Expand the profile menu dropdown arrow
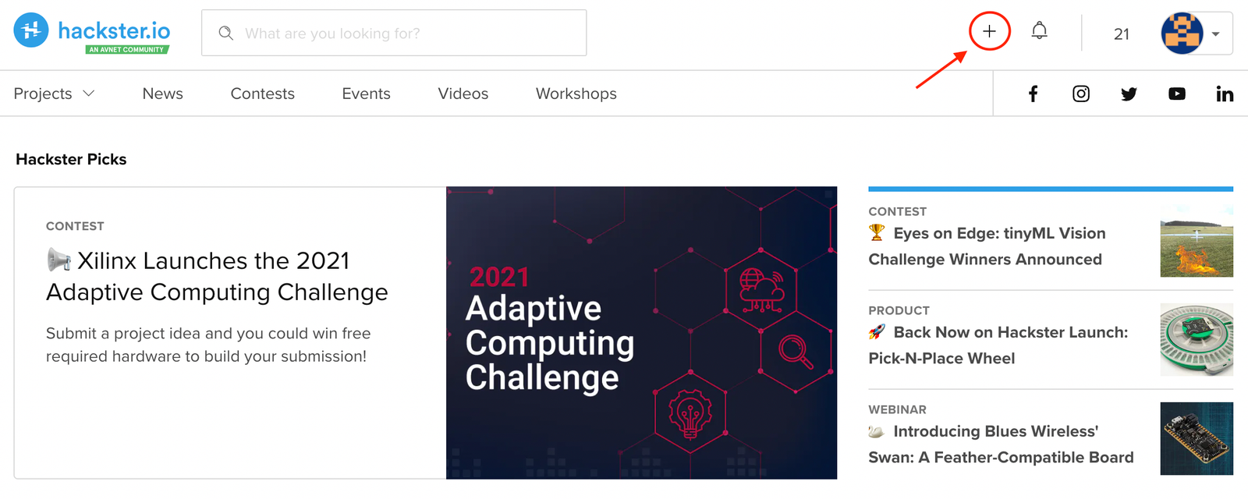Image resolution: width=1248 pixels, height=499 pixels. pyautogui.click(x=1215, y=34)
